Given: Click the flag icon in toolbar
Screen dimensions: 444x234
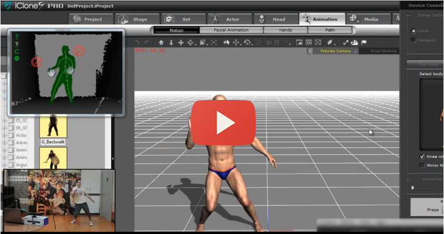Looking at the screenshot, I should (x=364, y=42).
